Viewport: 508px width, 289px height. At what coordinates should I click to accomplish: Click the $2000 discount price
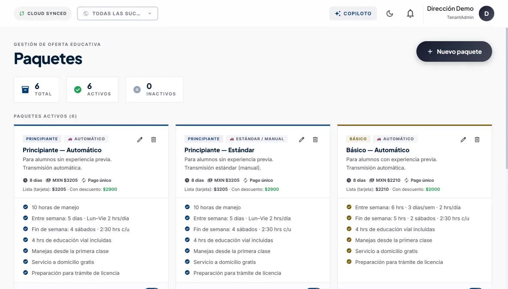point(433,190)
